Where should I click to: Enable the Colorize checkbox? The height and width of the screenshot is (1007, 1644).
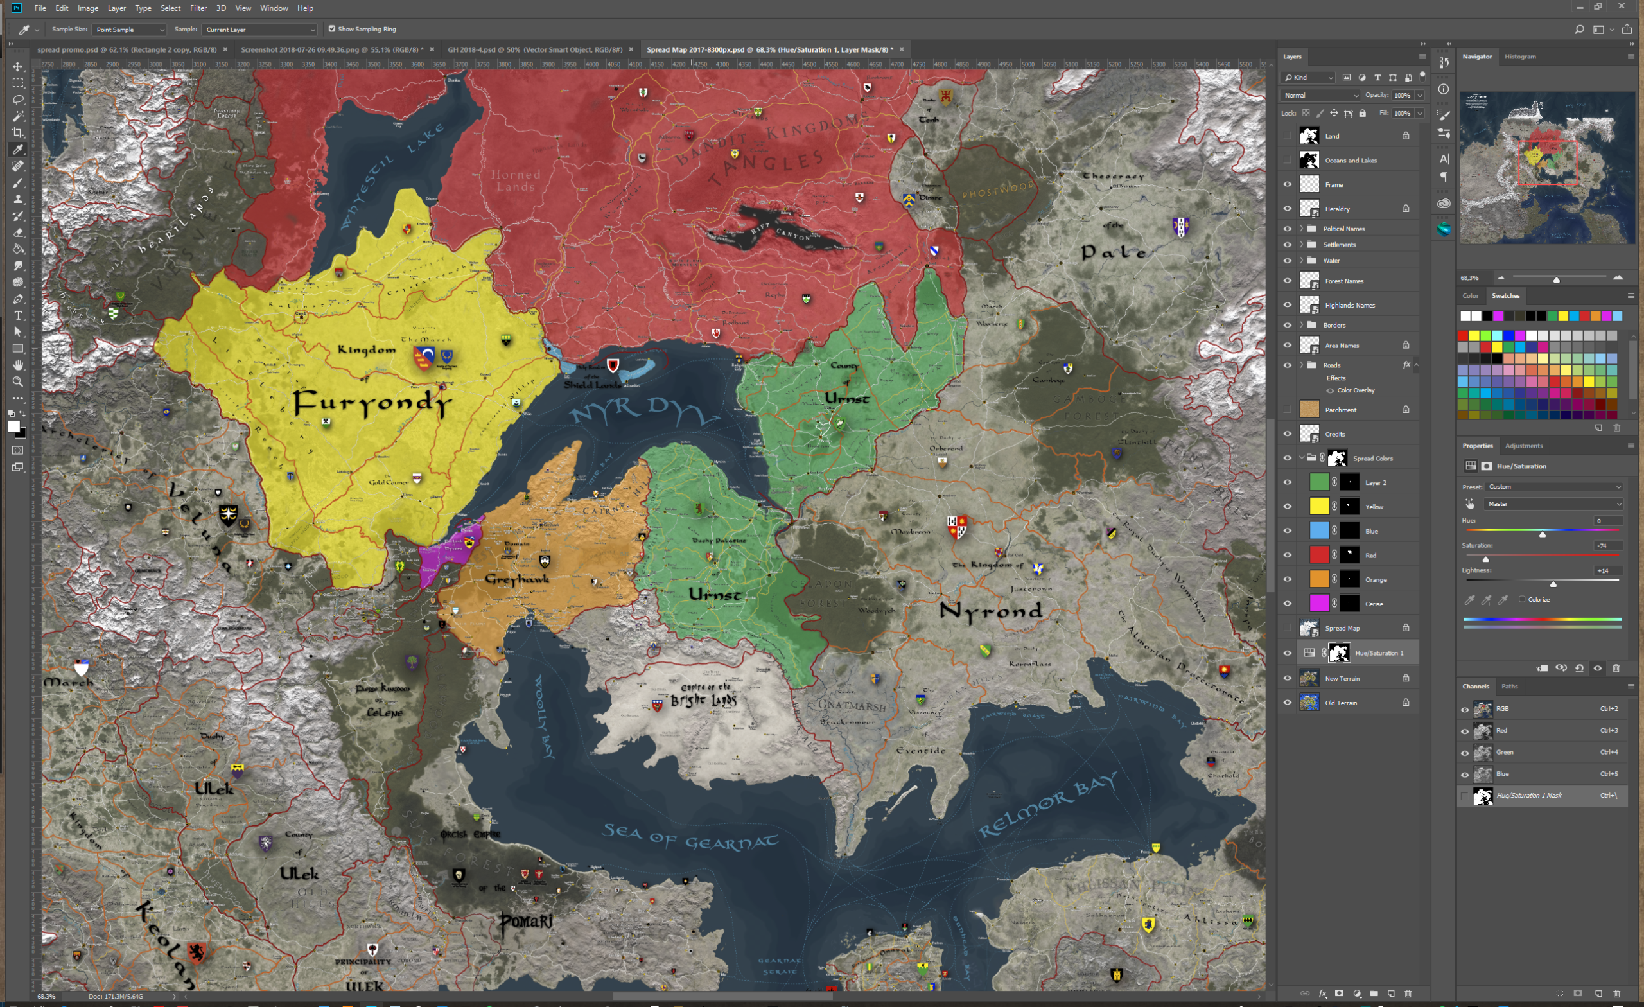tap(1522, 599)
